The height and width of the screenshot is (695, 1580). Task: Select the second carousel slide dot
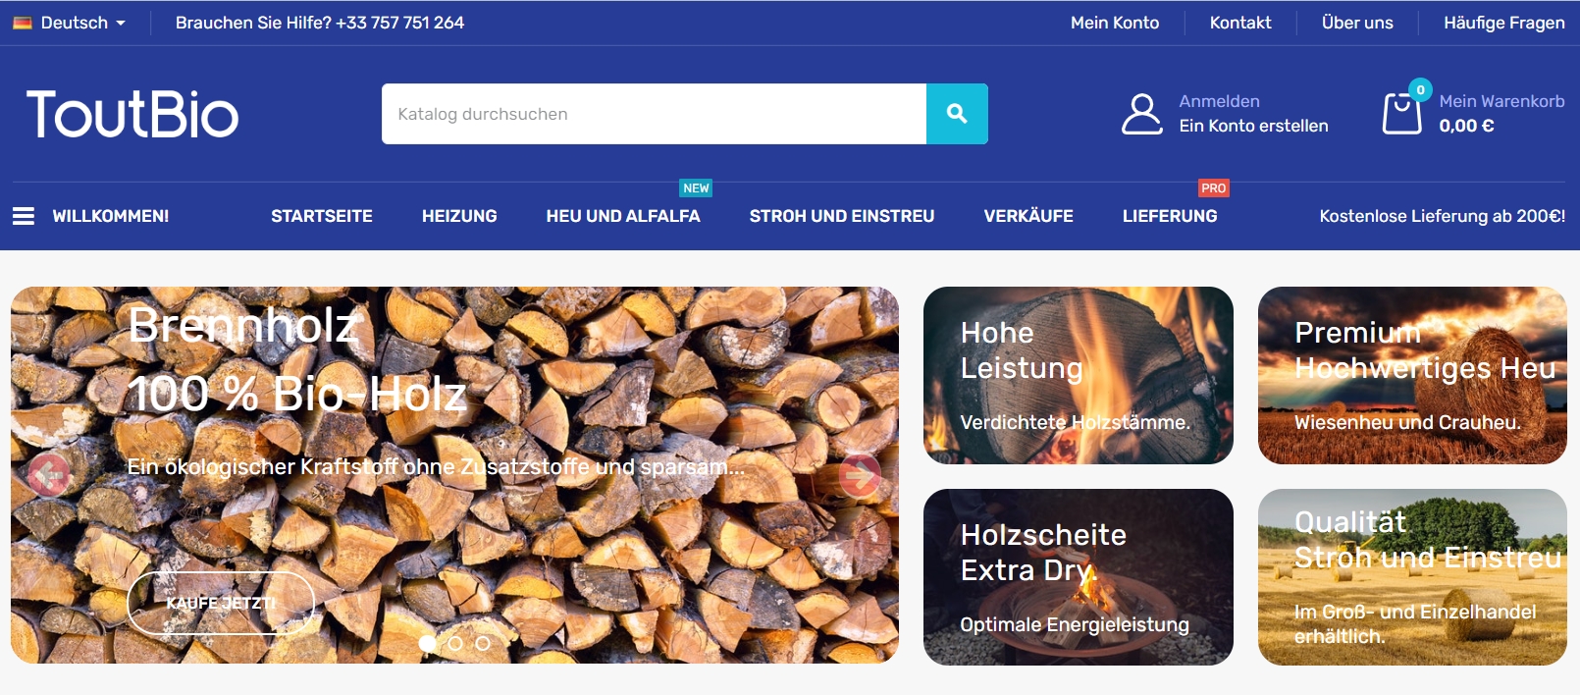coord(455,644)
